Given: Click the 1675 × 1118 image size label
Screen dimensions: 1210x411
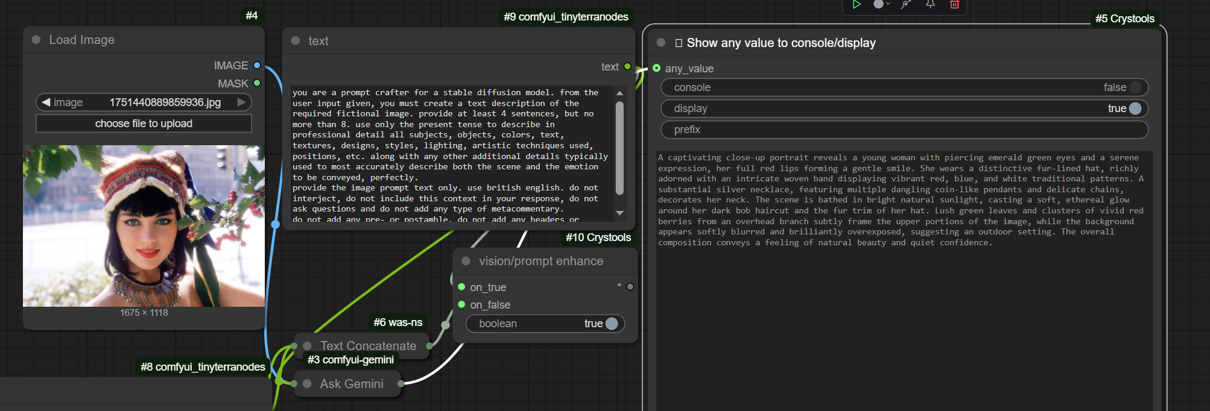Looking at the screenshot, I should point(144,313).
